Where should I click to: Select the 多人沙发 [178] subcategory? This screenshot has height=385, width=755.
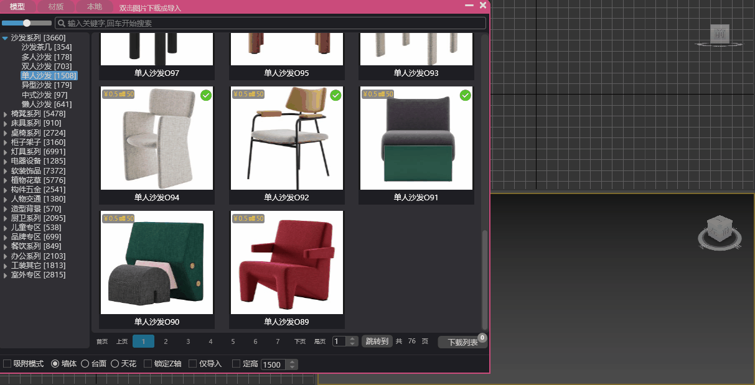[x=47, y=57]
